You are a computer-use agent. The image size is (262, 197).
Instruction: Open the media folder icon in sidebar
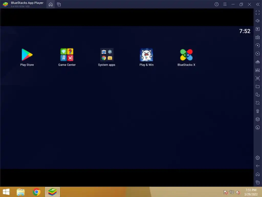tap(258, 86)
